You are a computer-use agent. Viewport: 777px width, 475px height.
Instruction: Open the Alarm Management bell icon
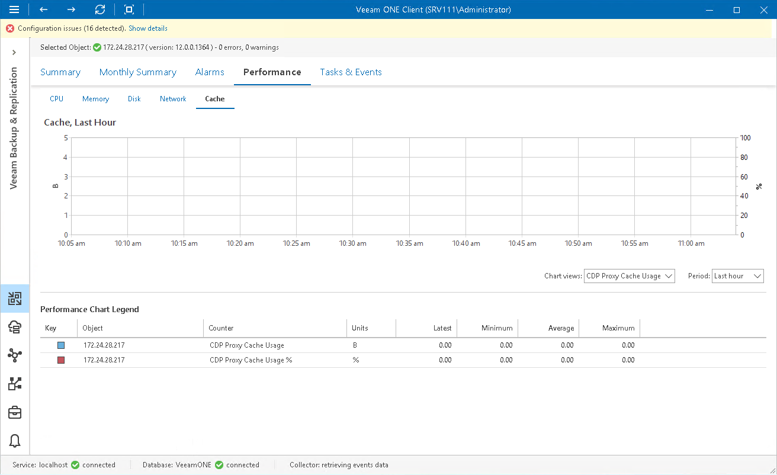point(15,441)
